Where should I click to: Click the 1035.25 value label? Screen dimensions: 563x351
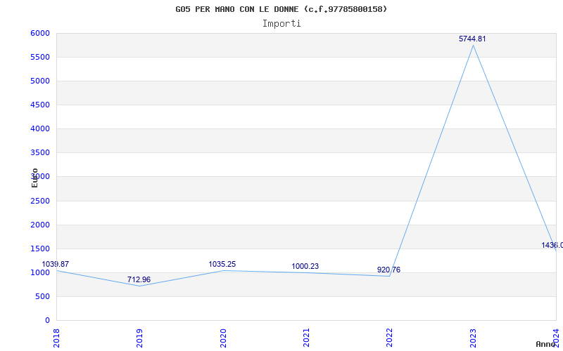[x=222, y=265]
